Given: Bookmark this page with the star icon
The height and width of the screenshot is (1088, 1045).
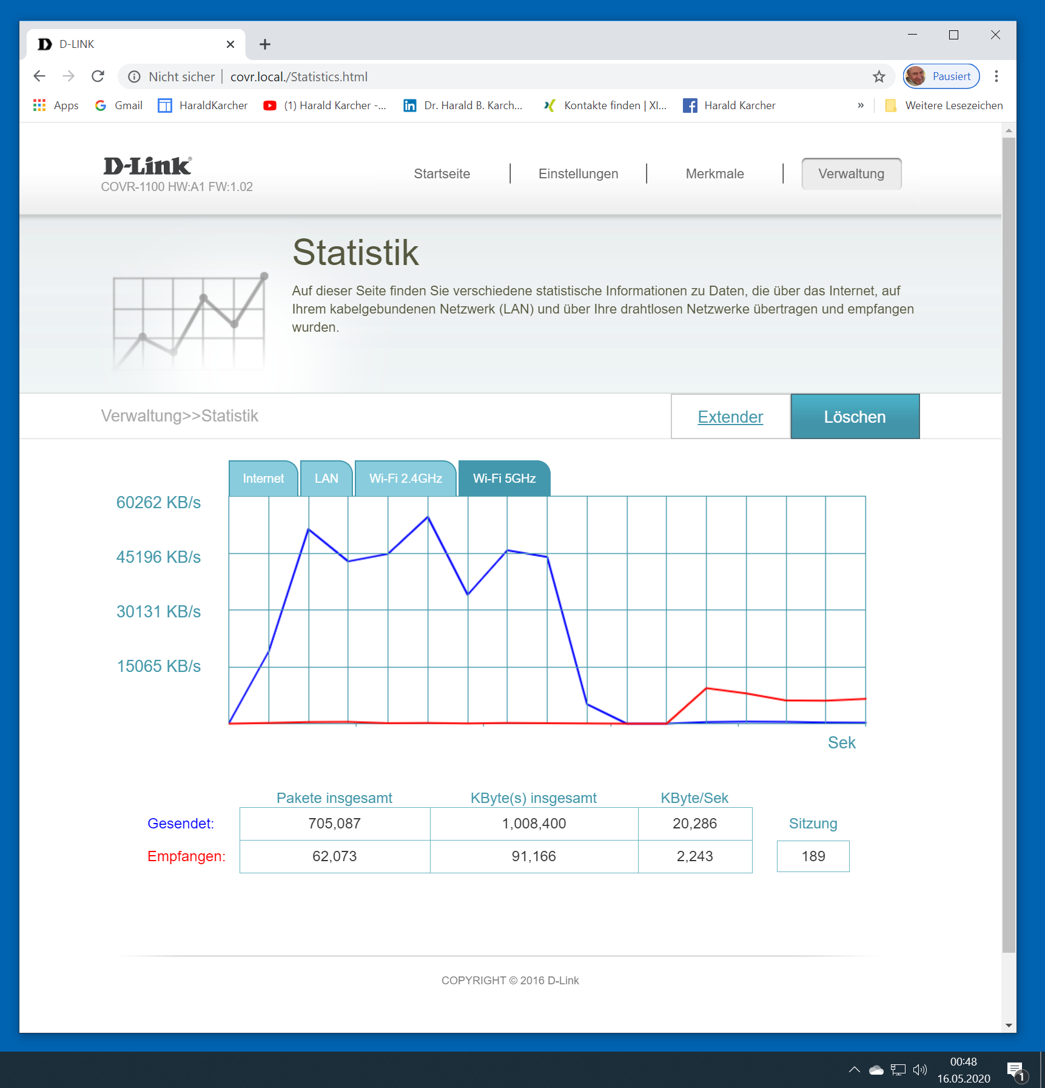Looking at the screenshot, I should click(x=879, y=76).
